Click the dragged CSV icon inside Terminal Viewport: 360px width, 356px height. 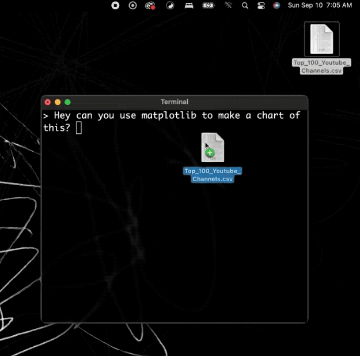(x=212, y=147)
